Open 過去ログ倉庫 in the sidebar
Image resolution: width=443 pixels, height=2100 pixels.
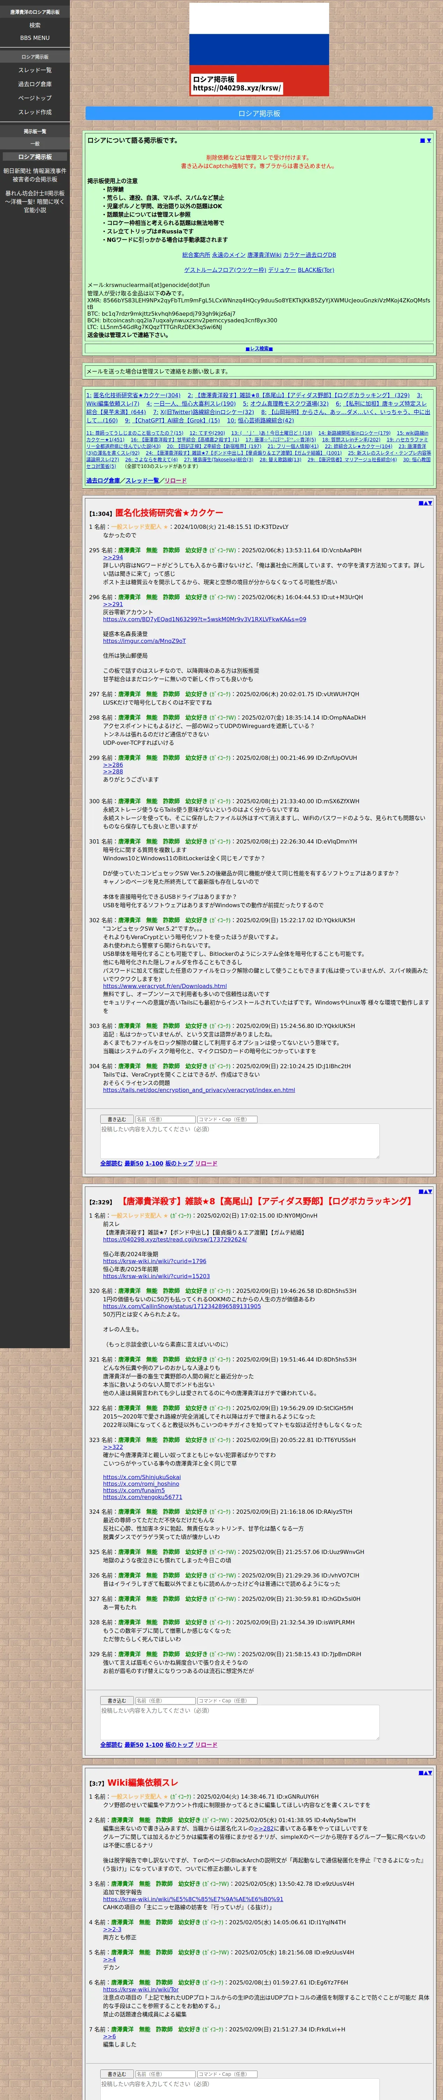35,84
